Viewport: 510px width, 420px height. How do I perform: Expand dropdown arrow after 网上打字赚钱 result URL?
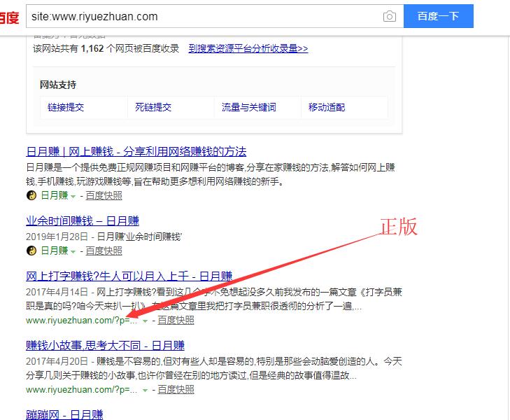[x=145, y=321]
